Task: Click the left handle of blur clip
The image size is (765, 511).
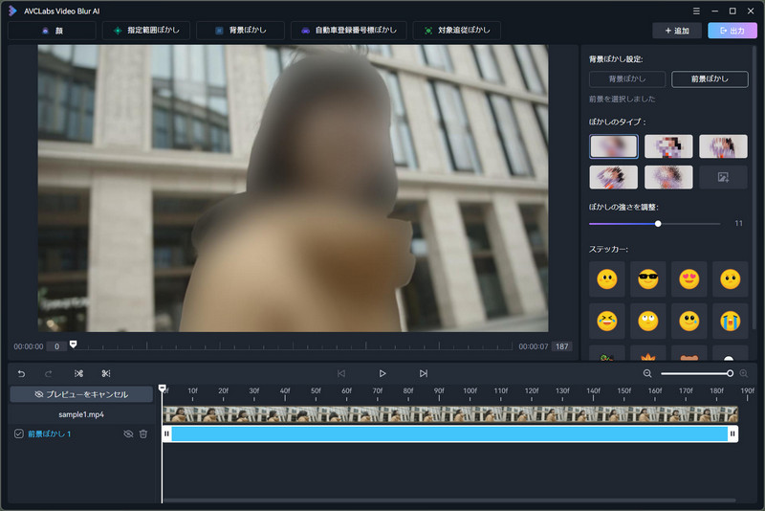Action: click(x=166, y=433)
